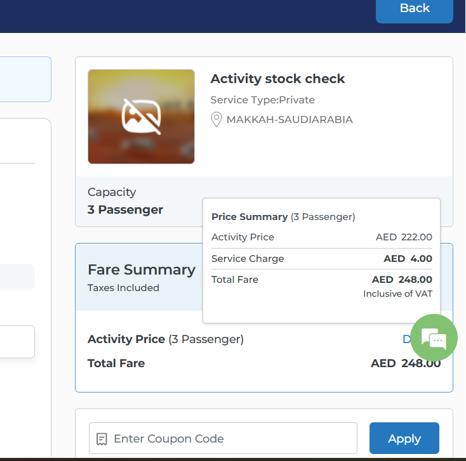Click the Apply coupon button
466x461 pixels.
[404, 438]
